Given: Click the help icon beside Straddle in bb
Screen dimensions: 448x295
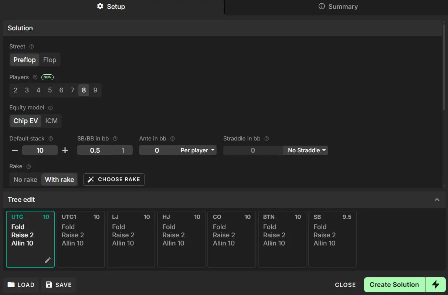Looking at the screenshot, I should coord(267,139).
